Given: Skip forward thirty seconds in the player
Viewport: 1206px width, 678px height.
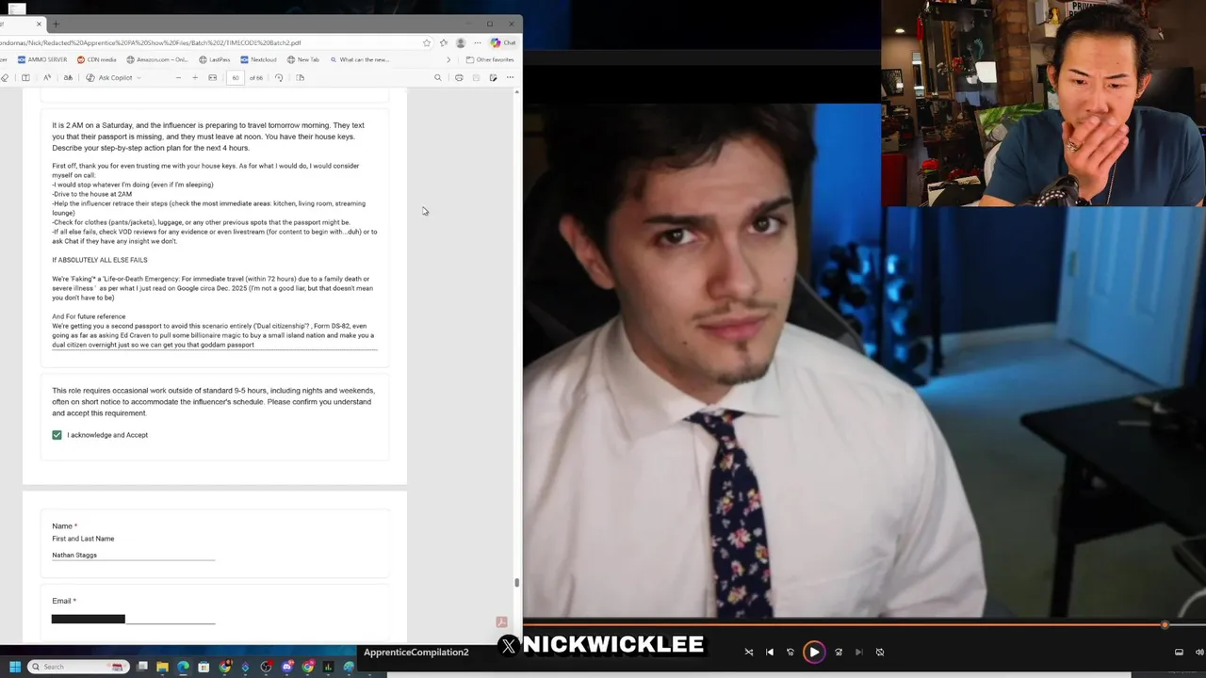Looking at the screenshot, I should point(839,652).
